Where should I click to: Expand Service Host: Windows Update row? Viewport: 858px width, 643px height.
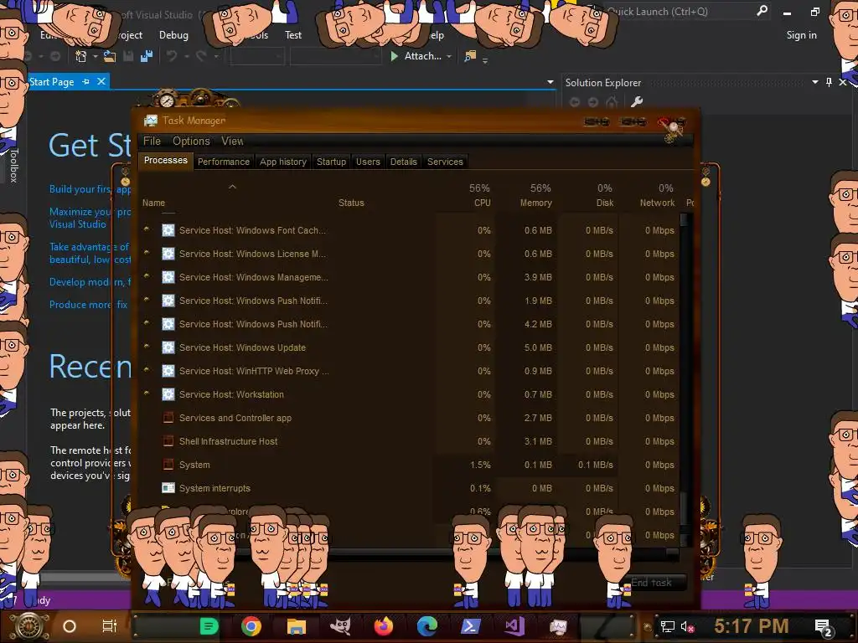pos(147,346)
